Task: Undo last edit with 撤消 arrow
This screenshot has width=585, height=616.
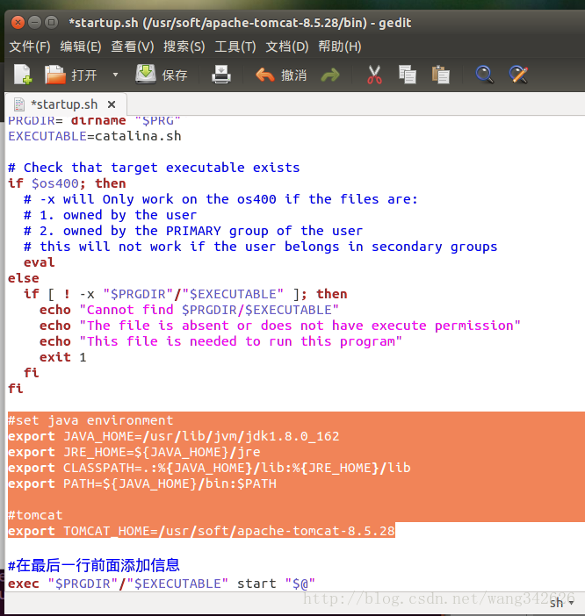Action: [x=265, y=75]
